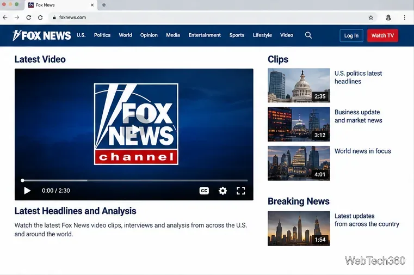
Task: Open the 3:12 business clip thumbnail
Action: 299,124
